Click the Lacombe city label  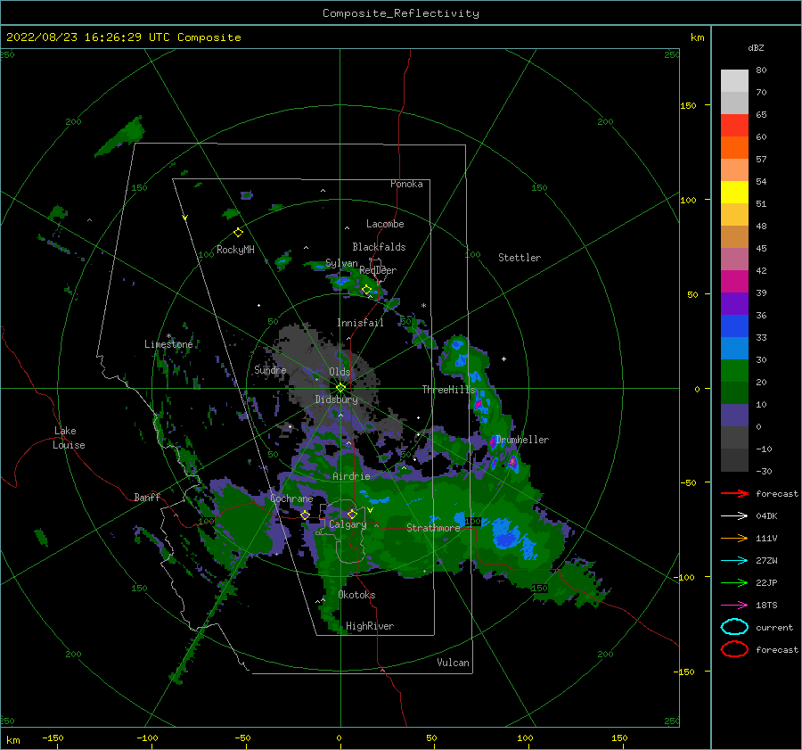(x=385, y=224)
